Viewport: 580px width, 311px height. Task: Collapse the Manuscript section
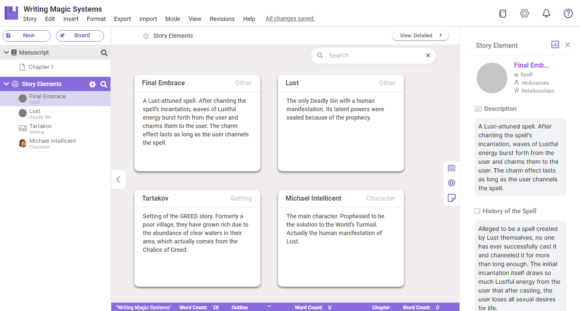[x=6, y=52]
